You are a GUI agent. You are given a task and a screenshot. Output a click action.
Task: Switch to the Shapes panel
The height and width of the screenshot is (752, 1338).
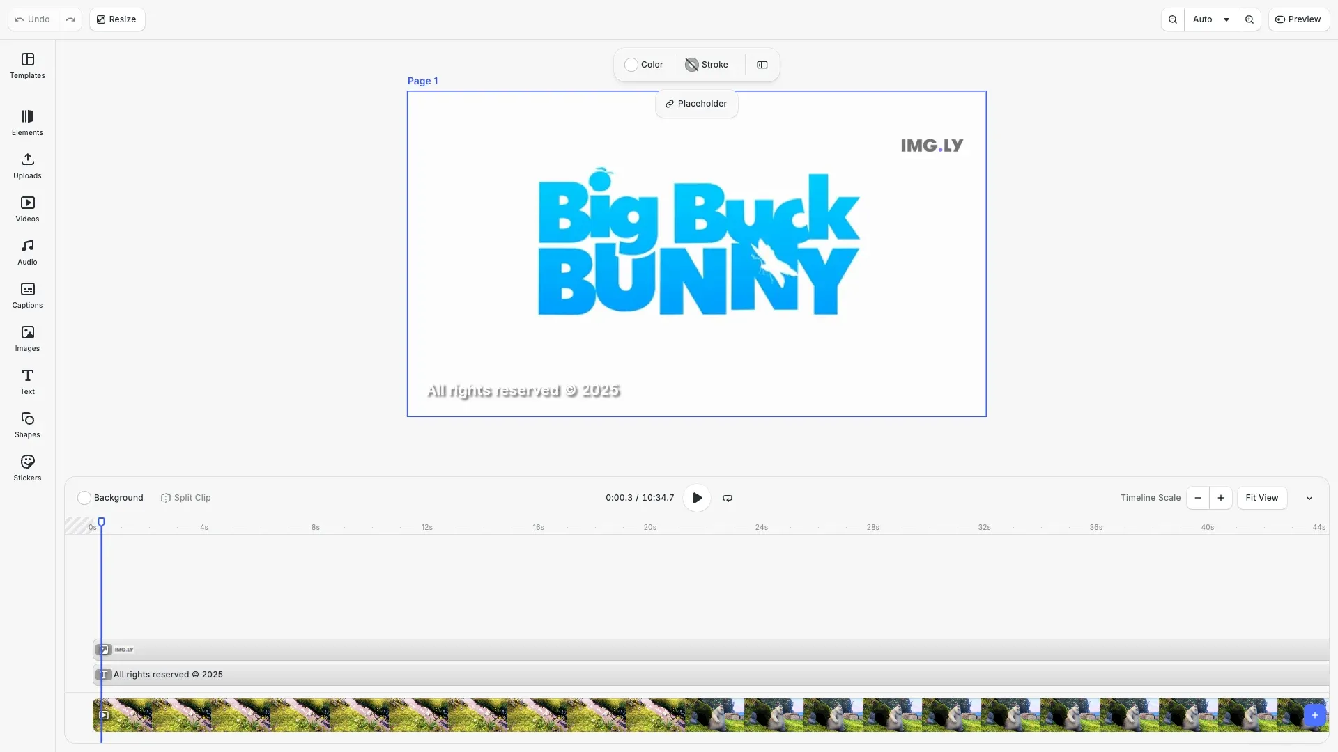pos(27,424)
